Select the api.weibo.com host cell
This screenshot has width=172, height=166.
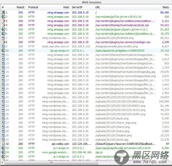(x=60, y=144)
